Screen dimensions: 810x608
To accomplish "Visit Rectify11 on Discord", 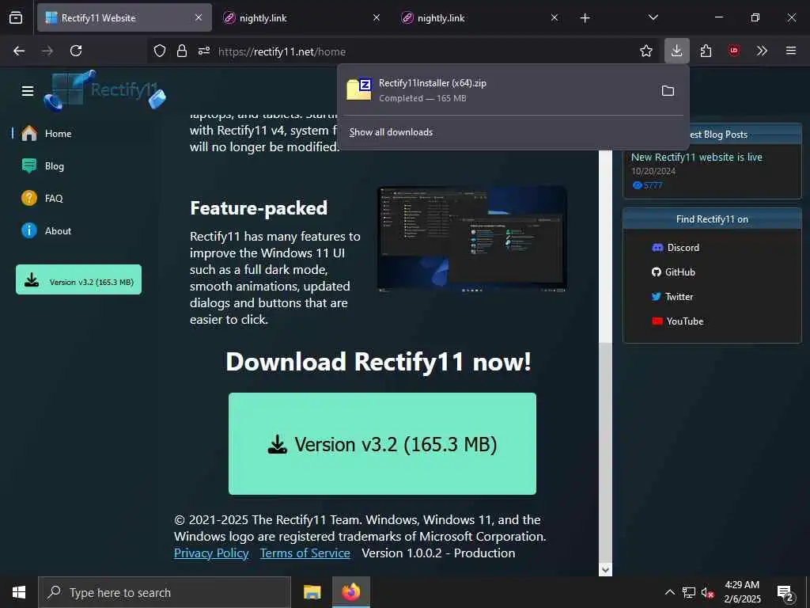I will point(676,248).
